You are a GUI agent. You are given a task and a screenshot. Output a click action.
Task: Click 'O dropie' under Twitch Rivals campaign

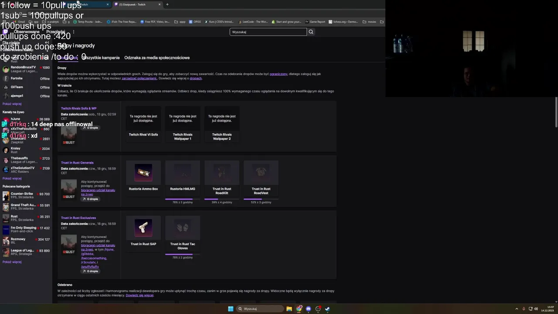[90, 128]
